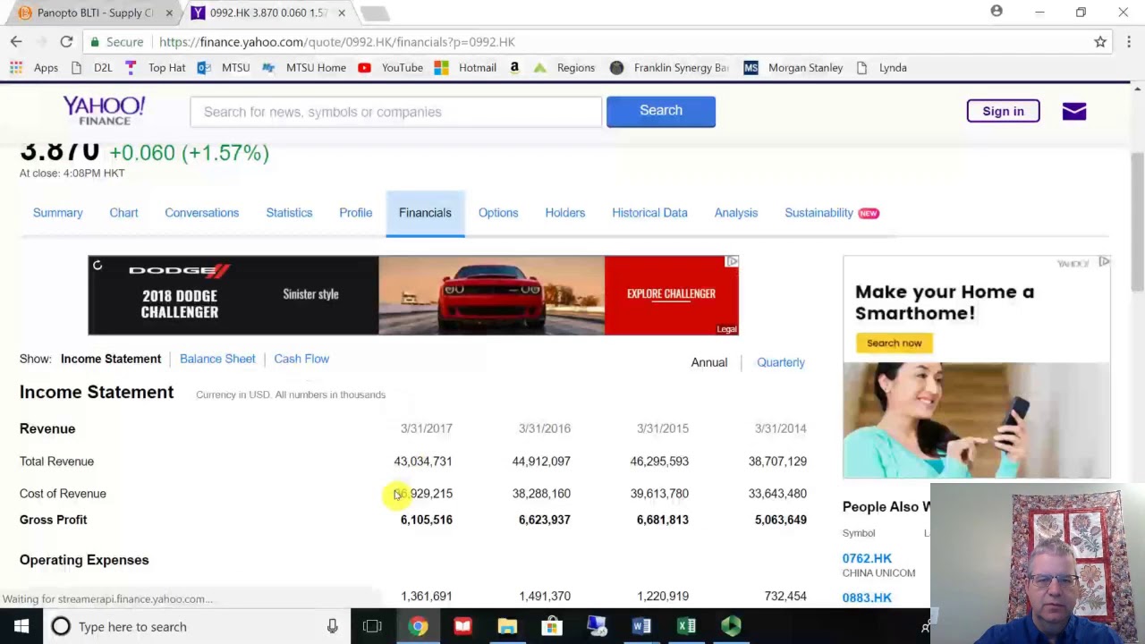Open the Chart tab
Viewport: 1145px width, 644px height.
pos(123,213)
